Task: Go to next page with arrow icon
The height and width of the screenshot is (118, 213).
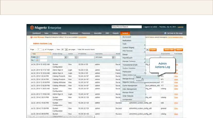Action: point(43,50)
